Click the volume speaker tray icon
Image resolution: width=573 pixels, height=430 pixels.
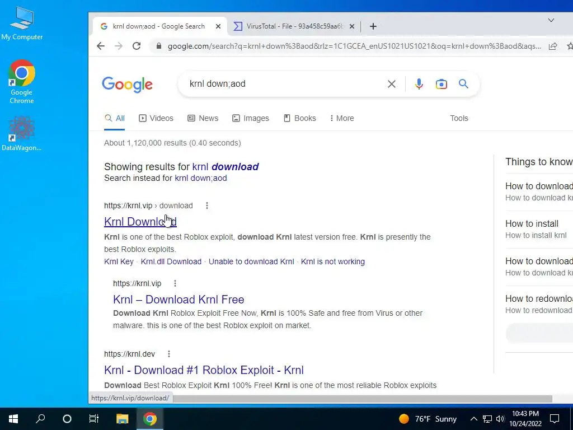click(500, 419)
